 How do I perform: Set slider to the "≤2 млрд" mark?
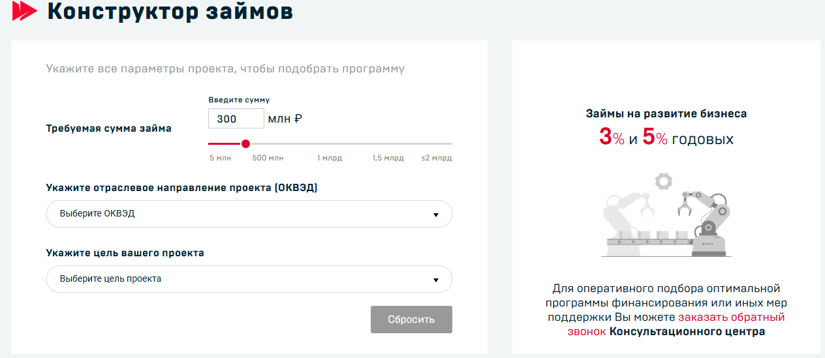click(x=437, y=158)
